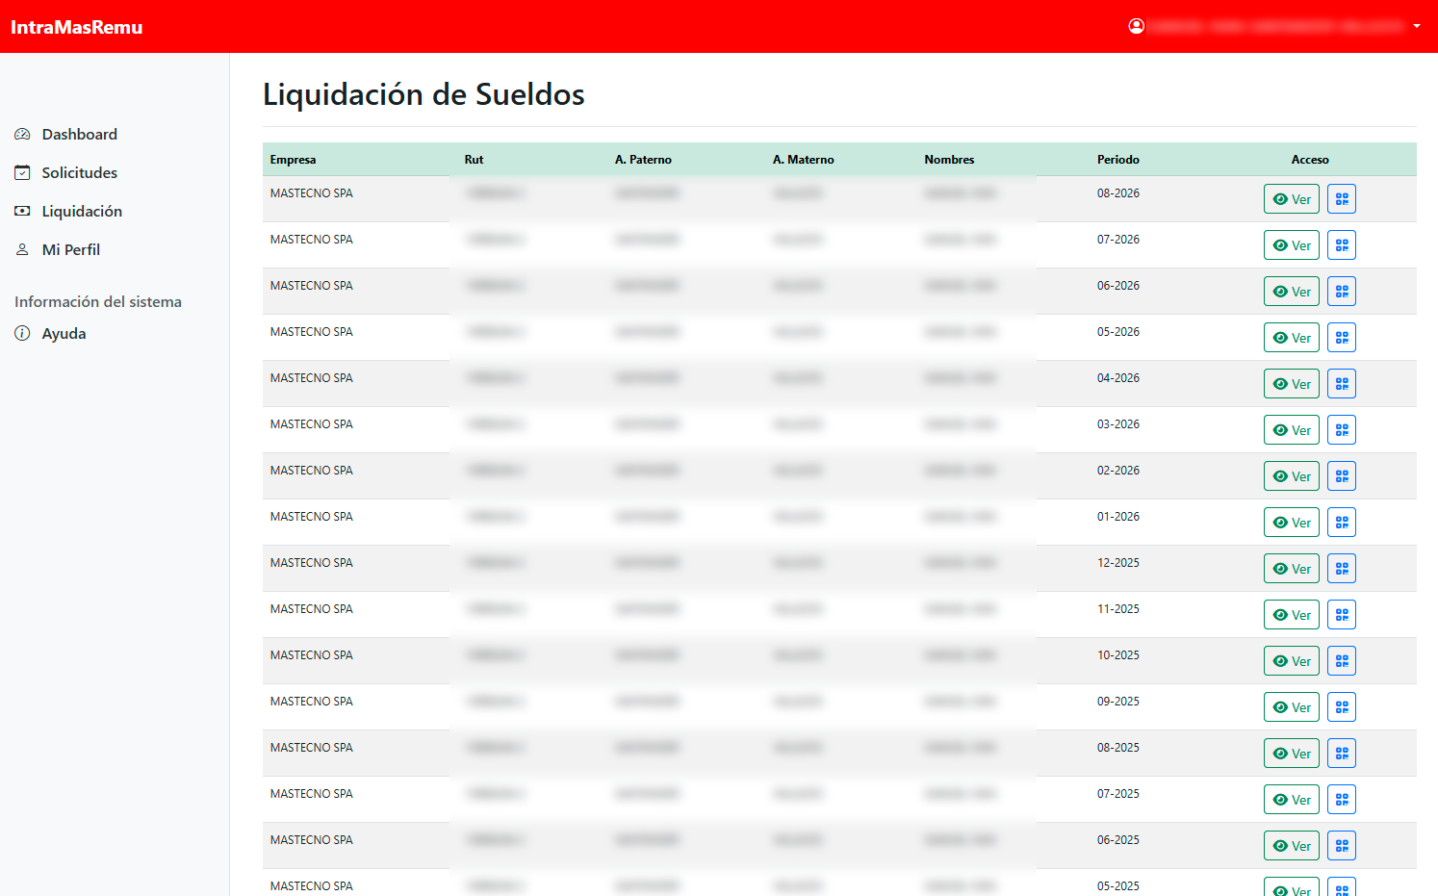This screenshot has height=896, width=1438.
Task: View the payslip for period 03-2026
Action: click(x=1292, y=430)
